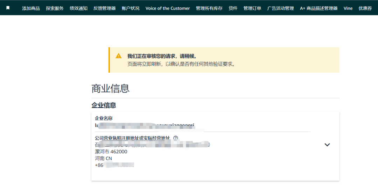Click the 企业名称 label
This screenshot has width=378, height=188.
coord(104,118)
